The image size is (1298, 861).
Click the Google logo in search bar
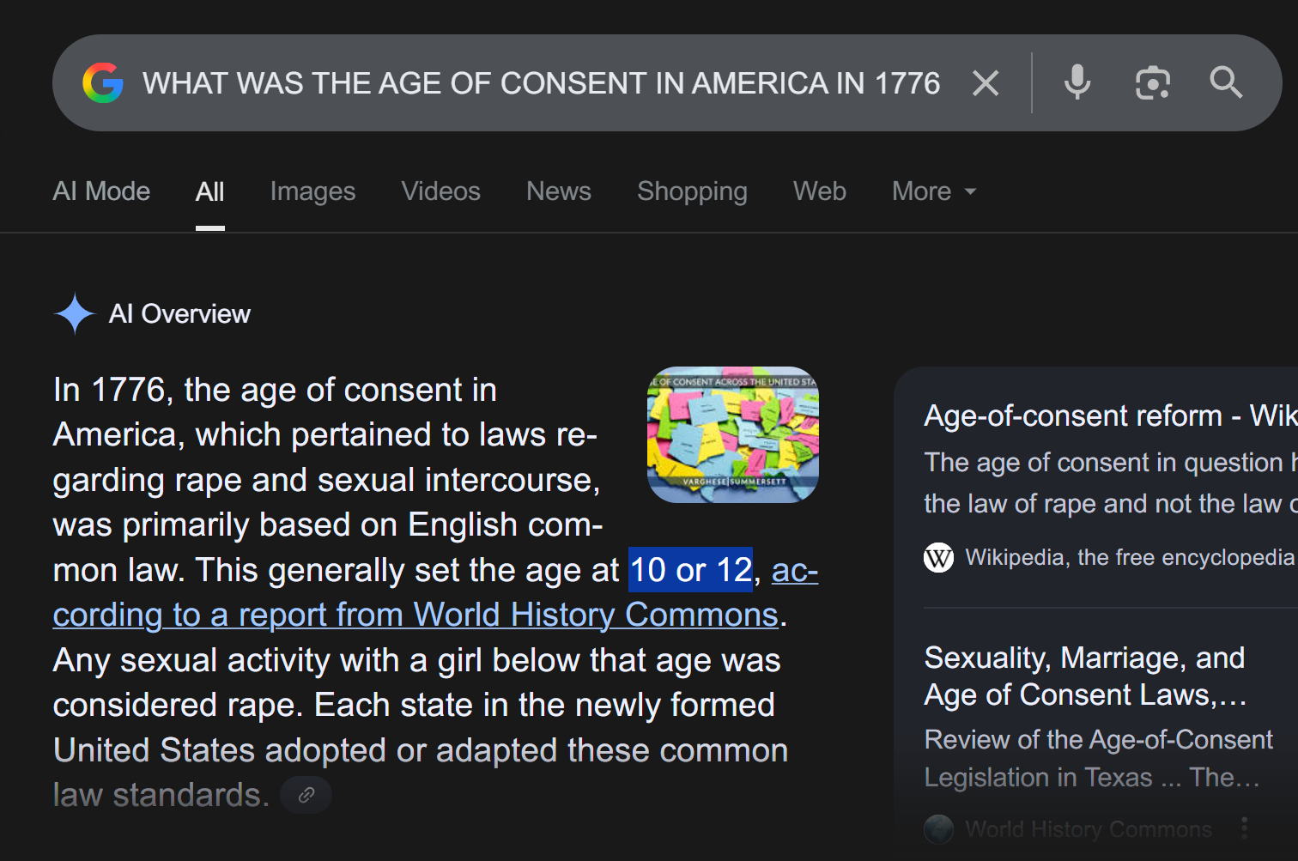click(x=103, y=83)
